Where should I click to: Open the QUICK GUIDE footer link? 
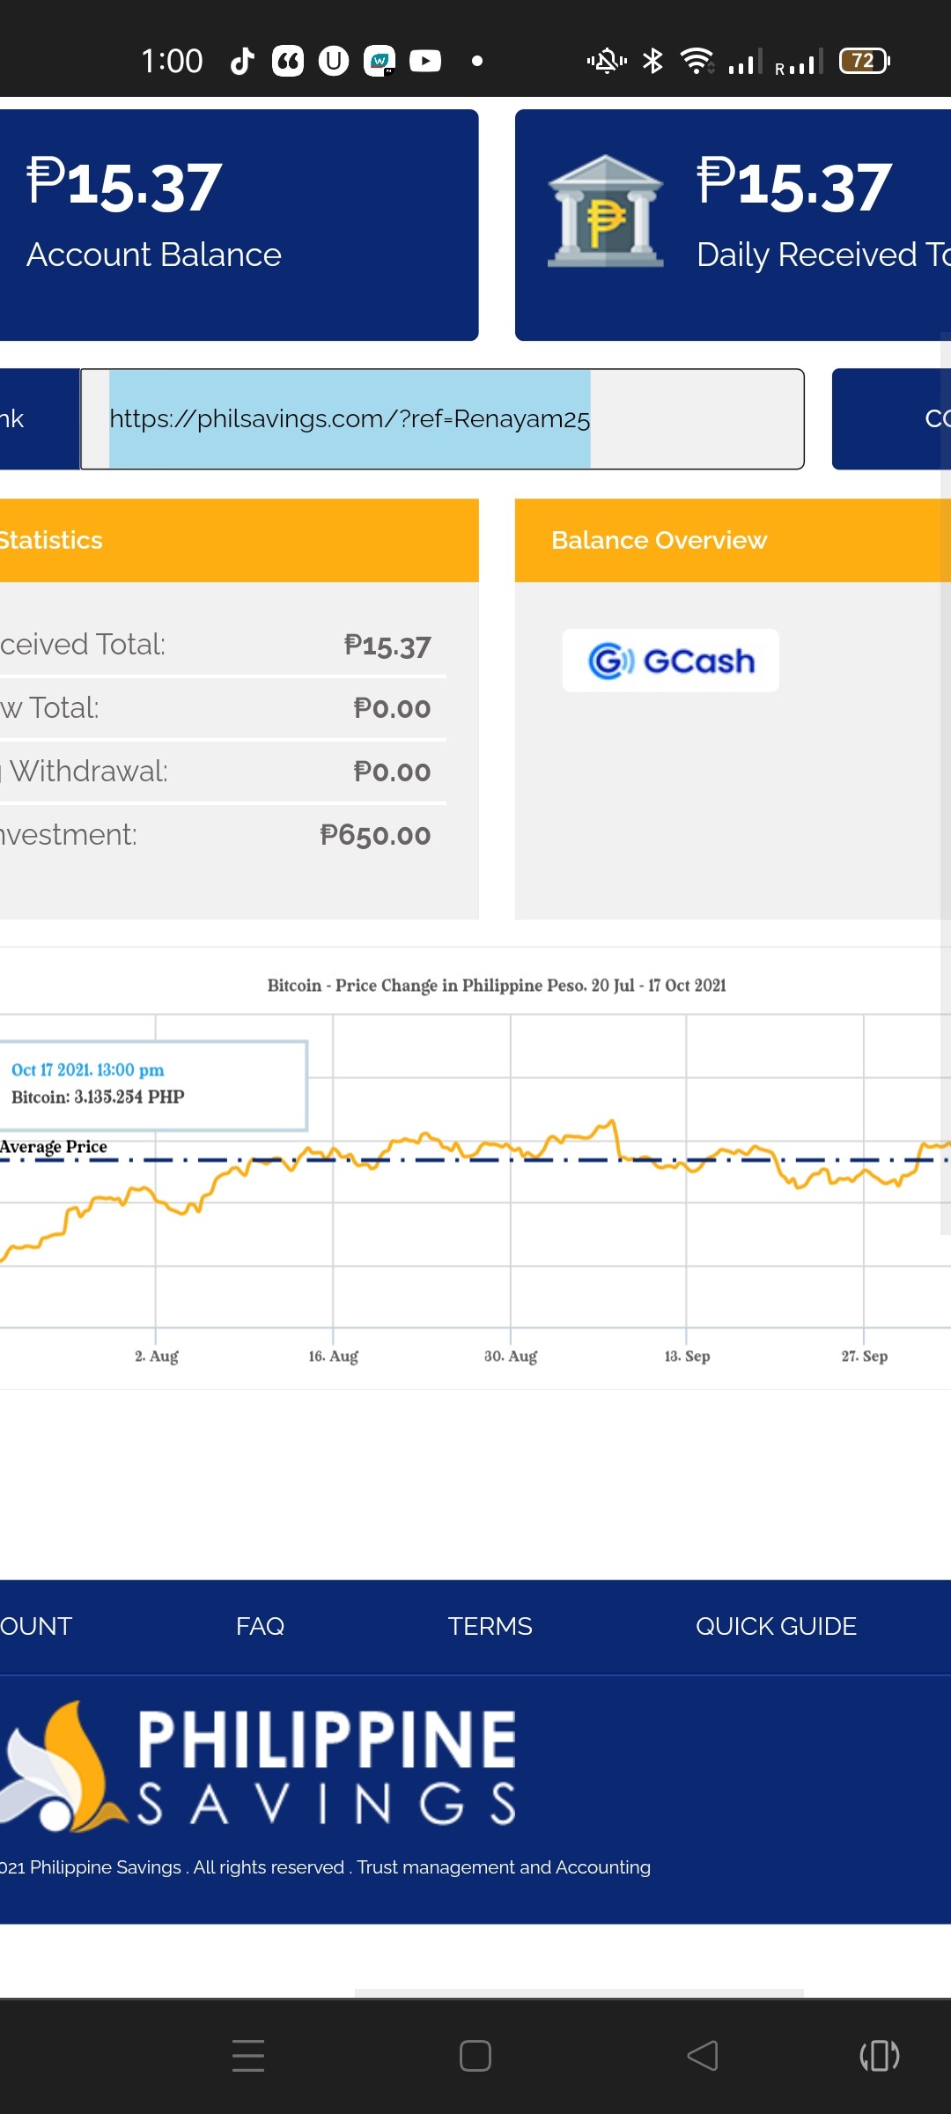click(x=776, y=1626)
